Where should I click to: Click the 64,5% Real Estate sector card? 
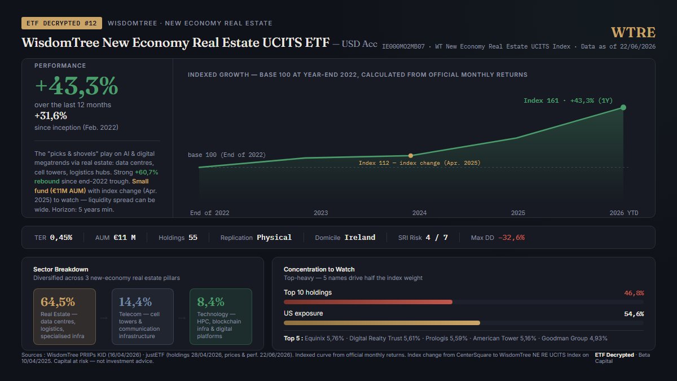click(64, 316)
